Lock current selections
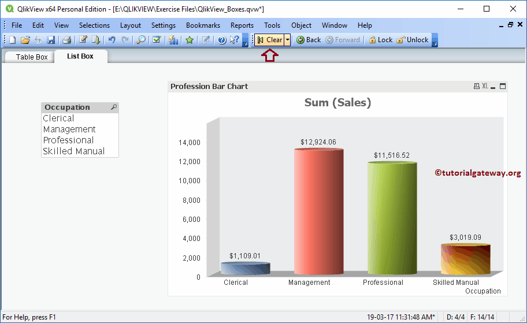The height and width of the screenshot is (323, 527). (x=380, y=40)
